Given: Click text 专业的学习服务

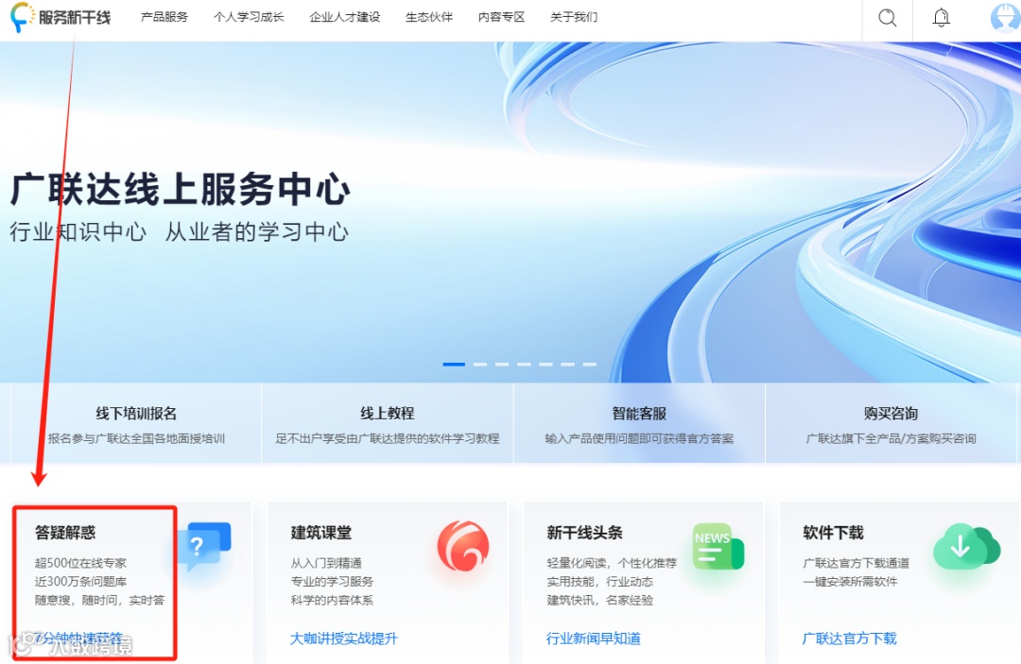Looking at the screenshot, I should pos(332,582).
